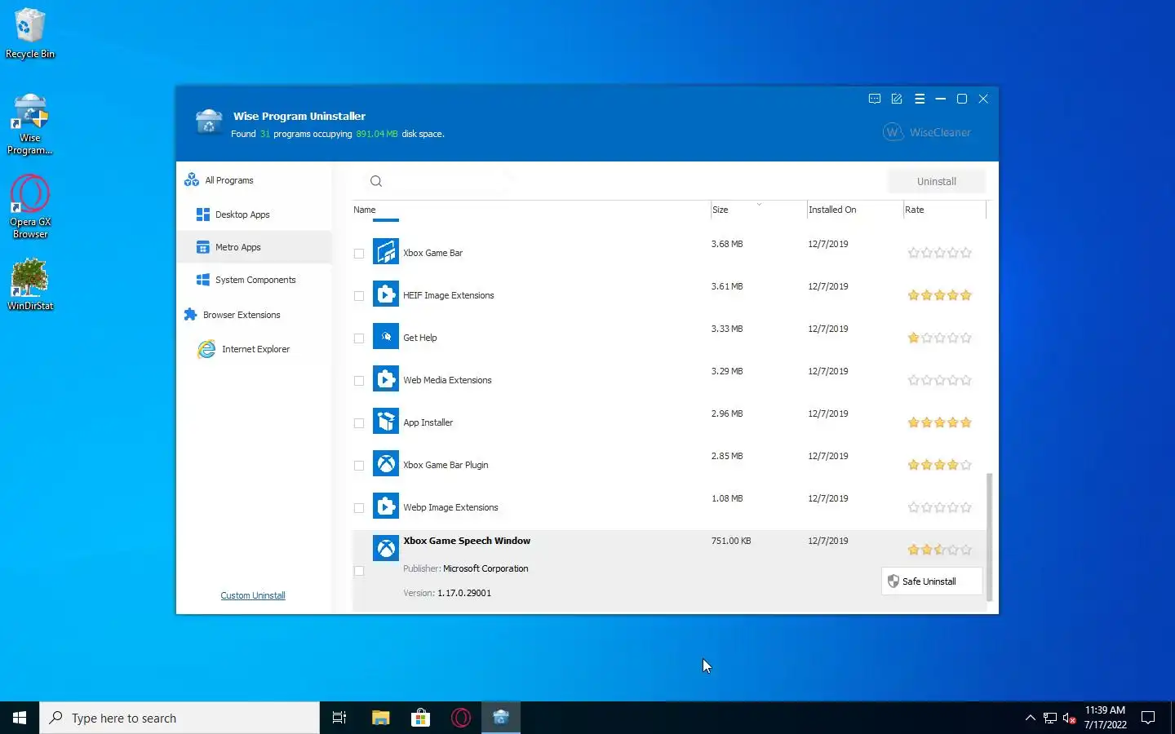The height and width of the screenshot is (734, 1175).
Task: Click the program list vertical scrollbar
Action: 990,537
